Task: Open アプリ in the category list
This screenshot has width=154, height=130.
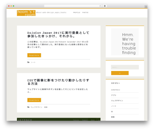Action: (114, 95)
